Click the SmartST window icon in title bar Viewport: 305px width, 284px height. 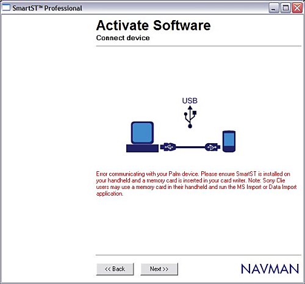[5, 8]
